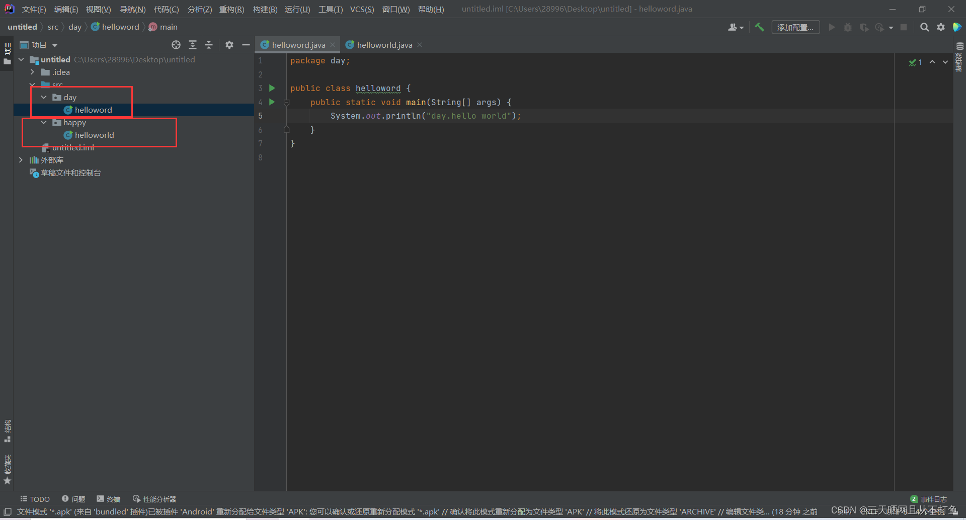Screen dimensions: 966x520
Task: Open the Project tool window stripe button
Action: [7, 54]
